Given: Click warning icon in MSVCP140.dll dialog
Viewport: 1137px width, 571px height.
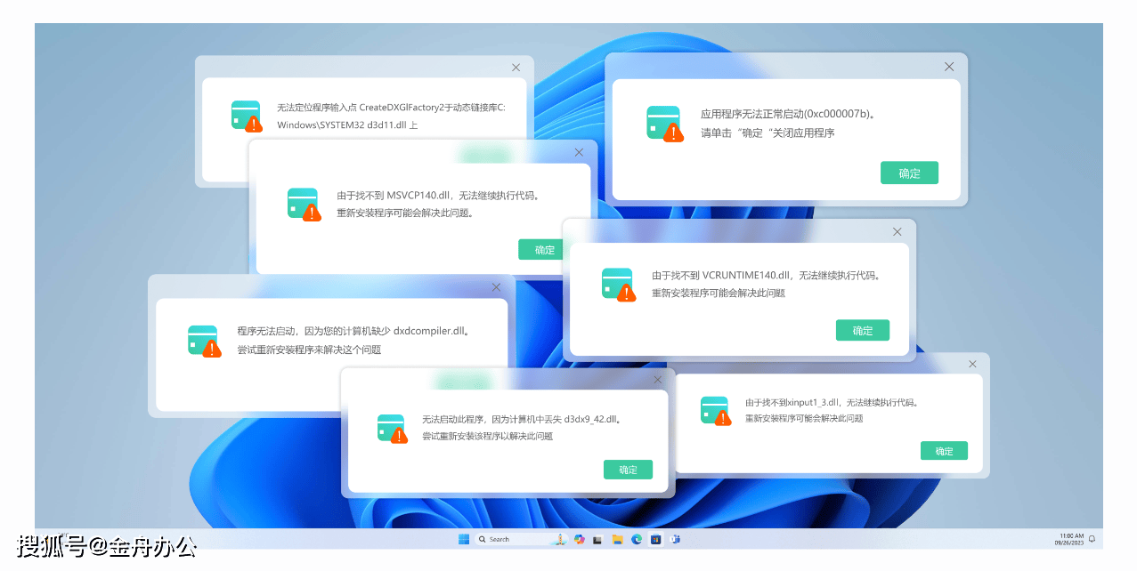Looking at the screenshot, I should (304, 204).
